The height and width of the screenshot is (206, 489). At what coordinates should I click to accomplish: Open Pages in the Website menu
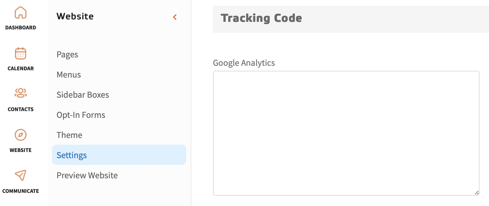point(67,55)
